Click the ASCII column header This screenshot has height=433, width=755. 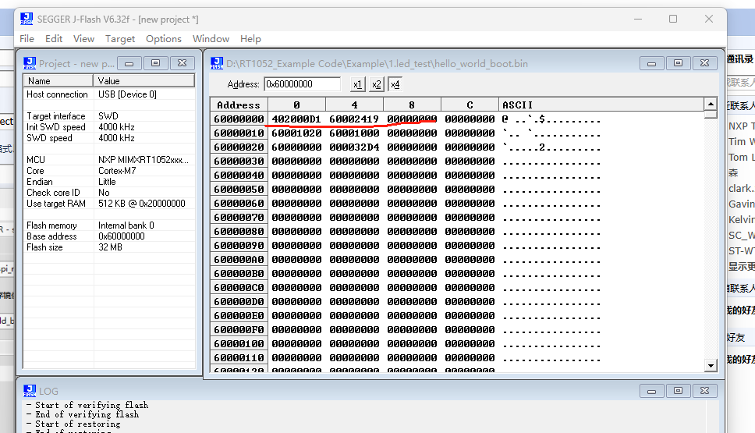601,105
